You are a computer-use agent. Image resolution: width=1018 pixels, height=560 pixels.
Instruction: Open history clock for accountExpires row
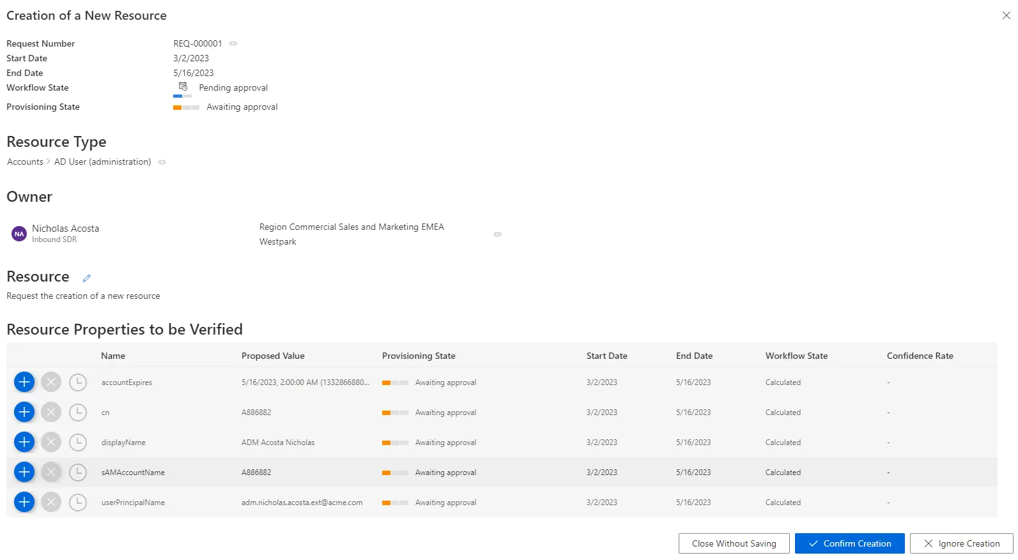coord(78,382)
